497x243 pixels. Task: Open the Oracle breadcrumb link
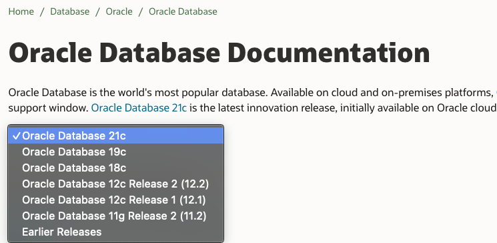point(119,12)
